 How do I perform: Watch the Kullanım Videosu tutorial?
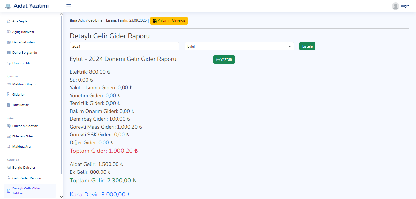point(169,21)
